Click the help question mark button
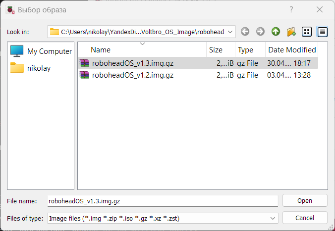The height and width of the screenshot is (231, 335). pyautogui.click(x=291, y=9)
